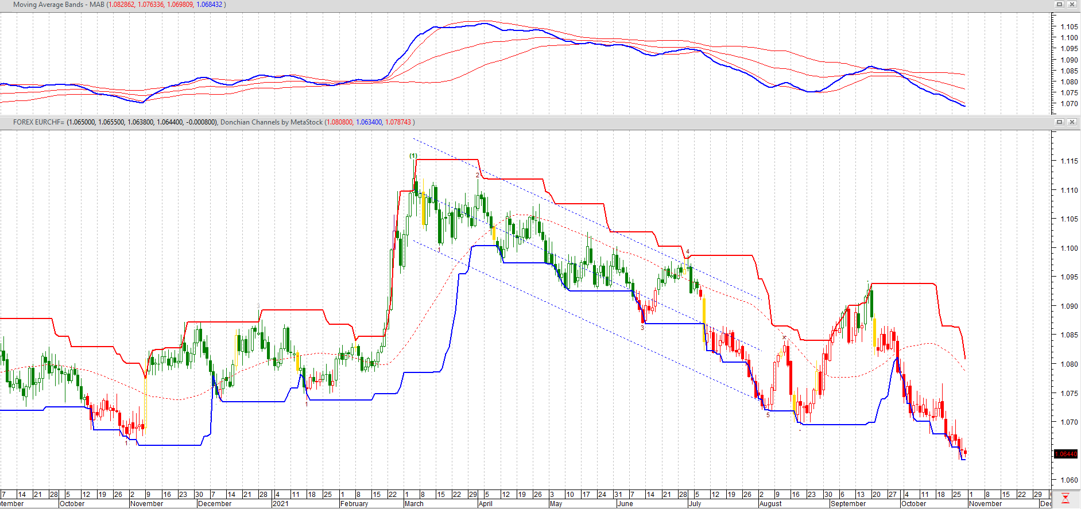The height and width of the screenshot is (509, 1081).
Task: Click the 1.100 level on the price scale
Action: pos(1069,248)
